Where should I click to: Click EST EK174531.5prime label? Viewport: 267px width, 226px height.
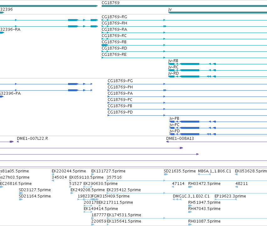(124, 215)
